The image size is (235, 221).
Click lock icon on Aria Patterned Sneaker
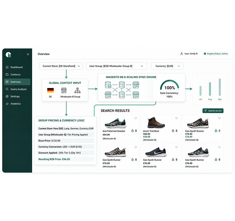[x=133, y=131]
